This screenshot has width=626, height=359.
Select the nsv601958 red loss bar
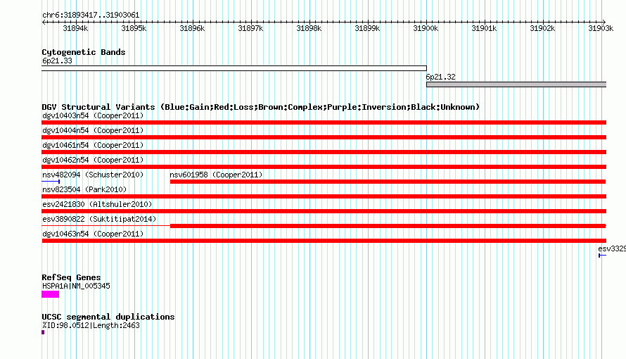click(x=388, y=182)
